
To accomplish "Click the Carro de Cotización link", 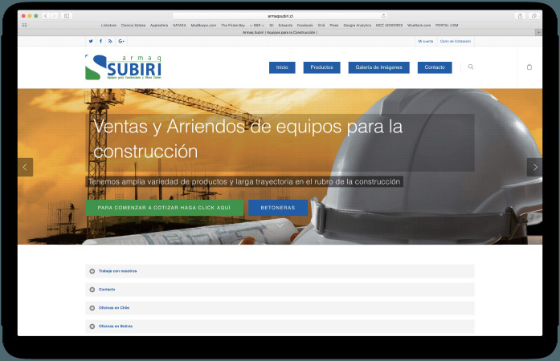I will coord(456,42).
